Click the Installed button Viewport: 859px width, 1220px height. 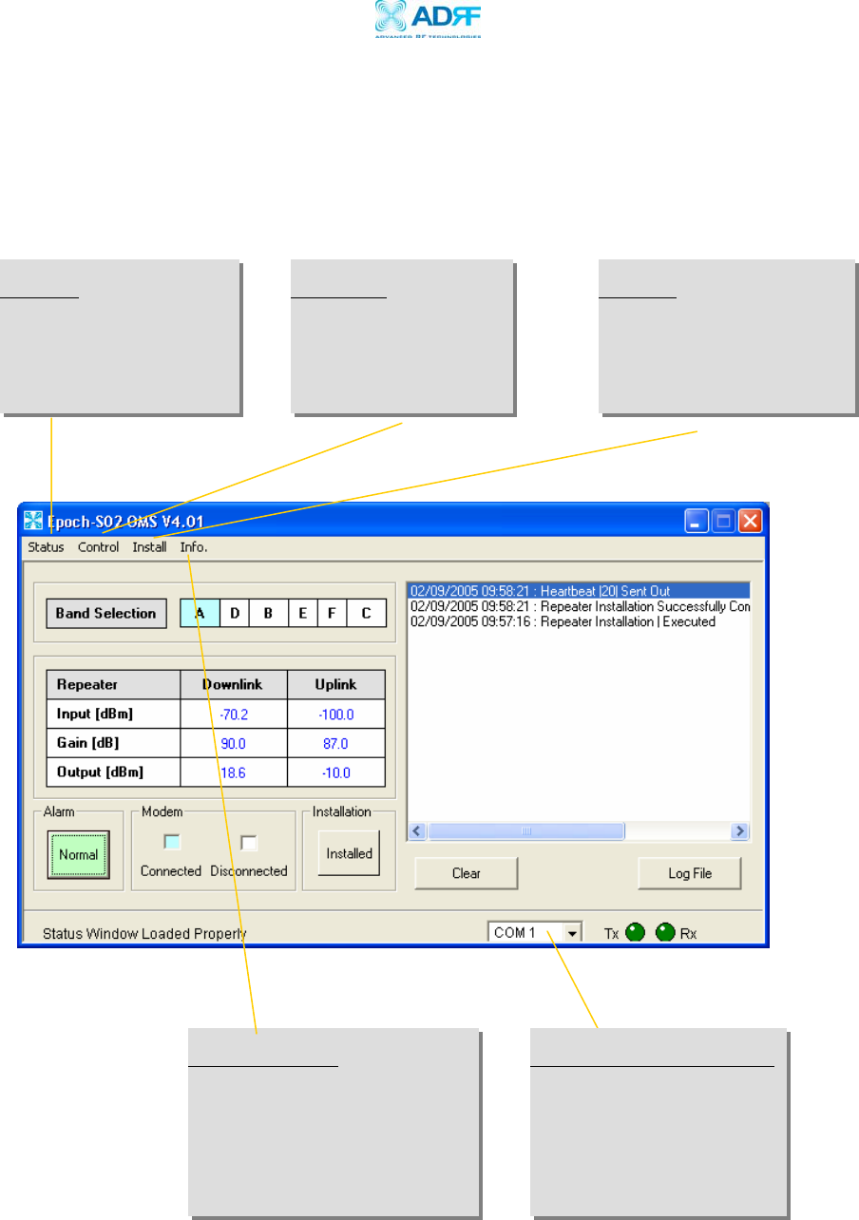pos(349,853)
